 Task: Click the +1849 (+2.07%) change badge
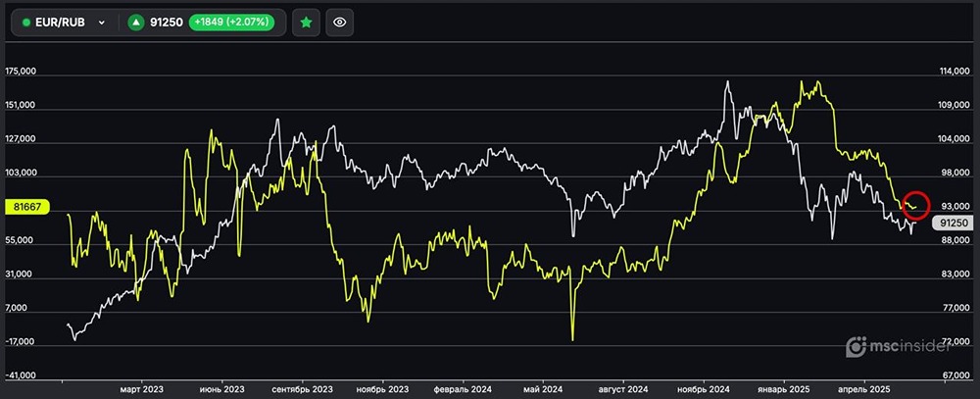(232, 23)
